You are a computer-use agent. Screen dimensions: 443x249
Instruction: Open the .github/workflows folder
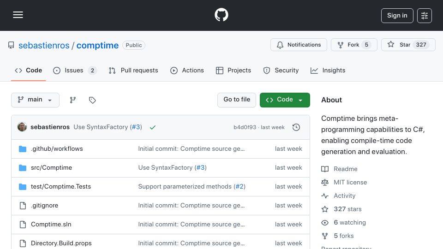pyautogui.click(x=57, y=149)
